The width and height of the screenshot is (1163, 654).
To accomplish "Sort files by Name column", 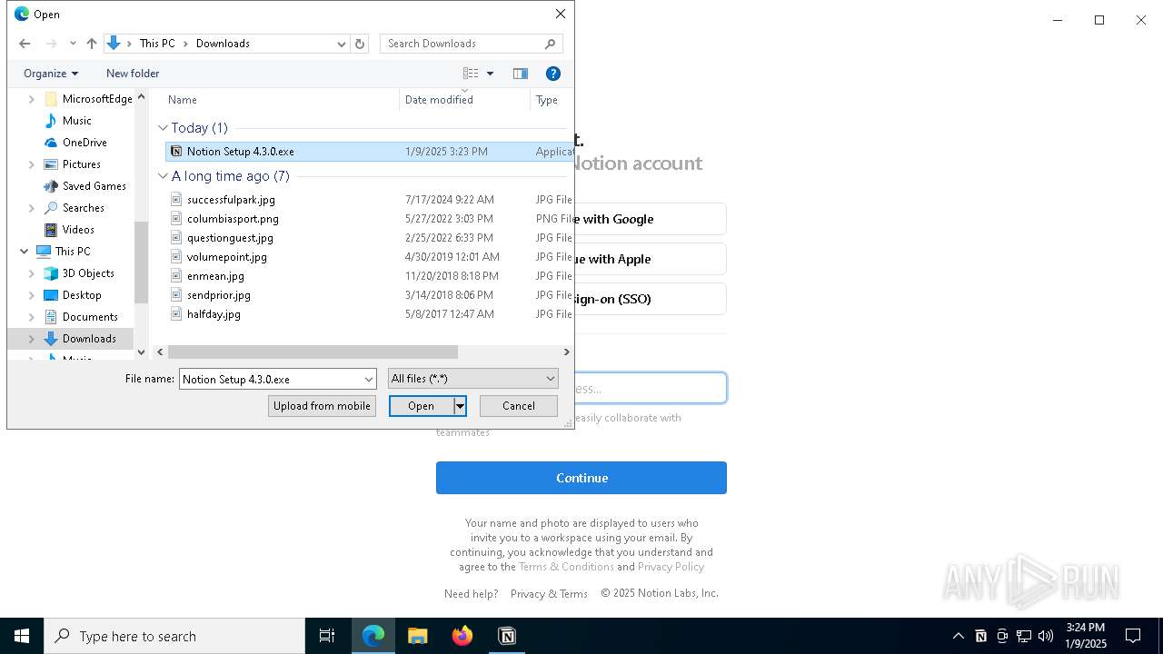I will point(183,100).
